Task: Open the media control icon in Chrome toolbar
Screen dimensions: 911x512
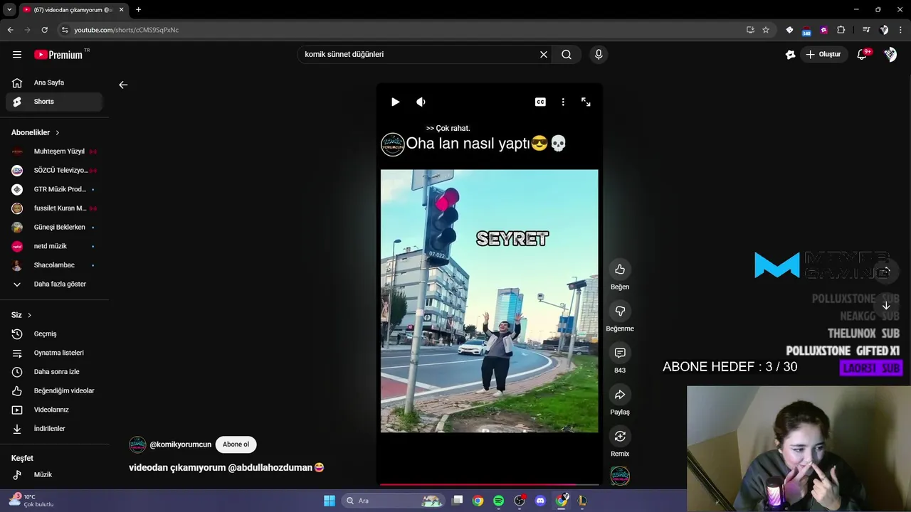Action: click(x=866, y=30)
